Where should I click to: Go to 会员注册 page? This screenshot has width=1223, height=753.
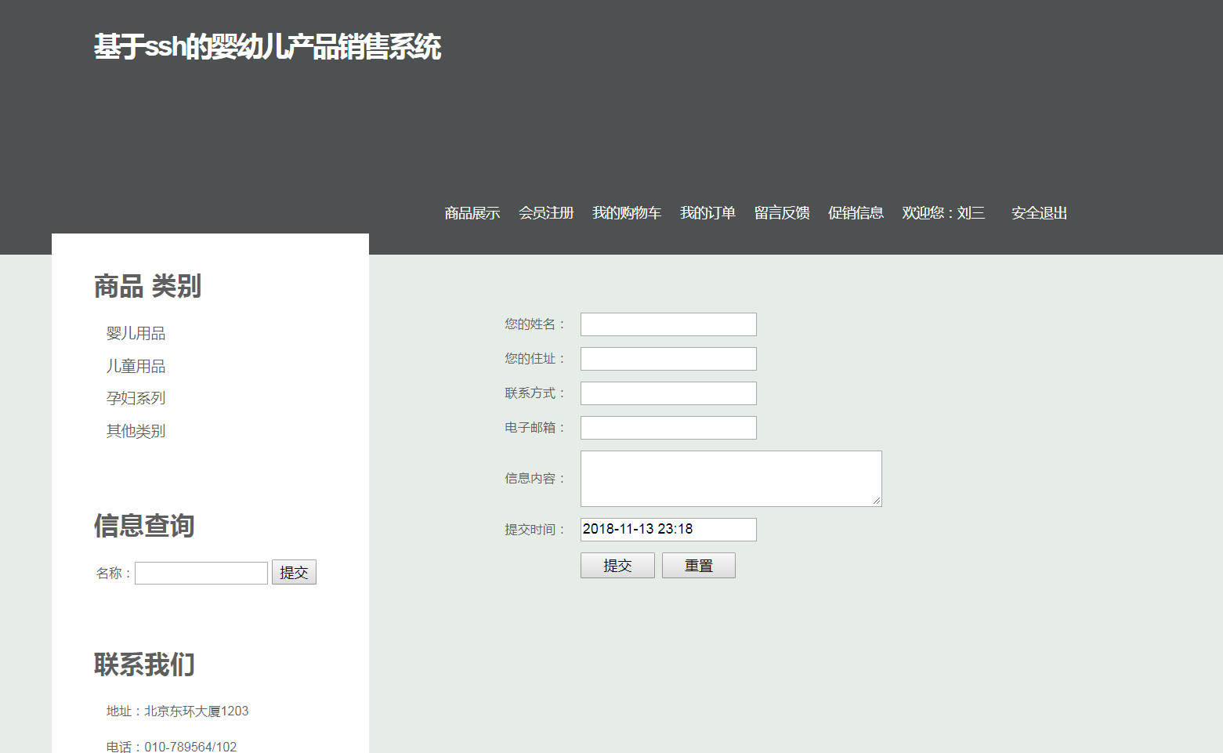546,213
